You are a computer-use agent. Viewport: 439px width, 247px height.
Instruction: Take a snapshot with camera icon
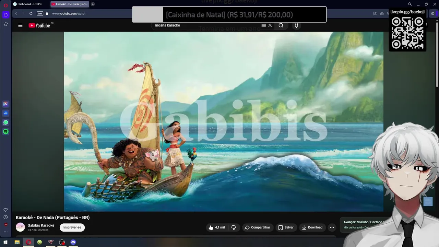(x=382, y=14)
